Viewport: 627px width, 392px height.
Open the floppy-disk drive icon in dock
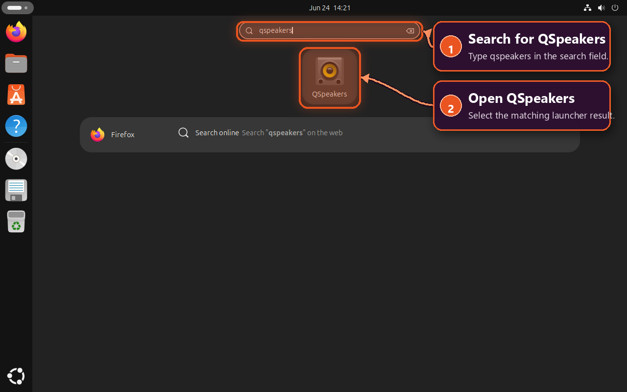click(x=16, y=190)
